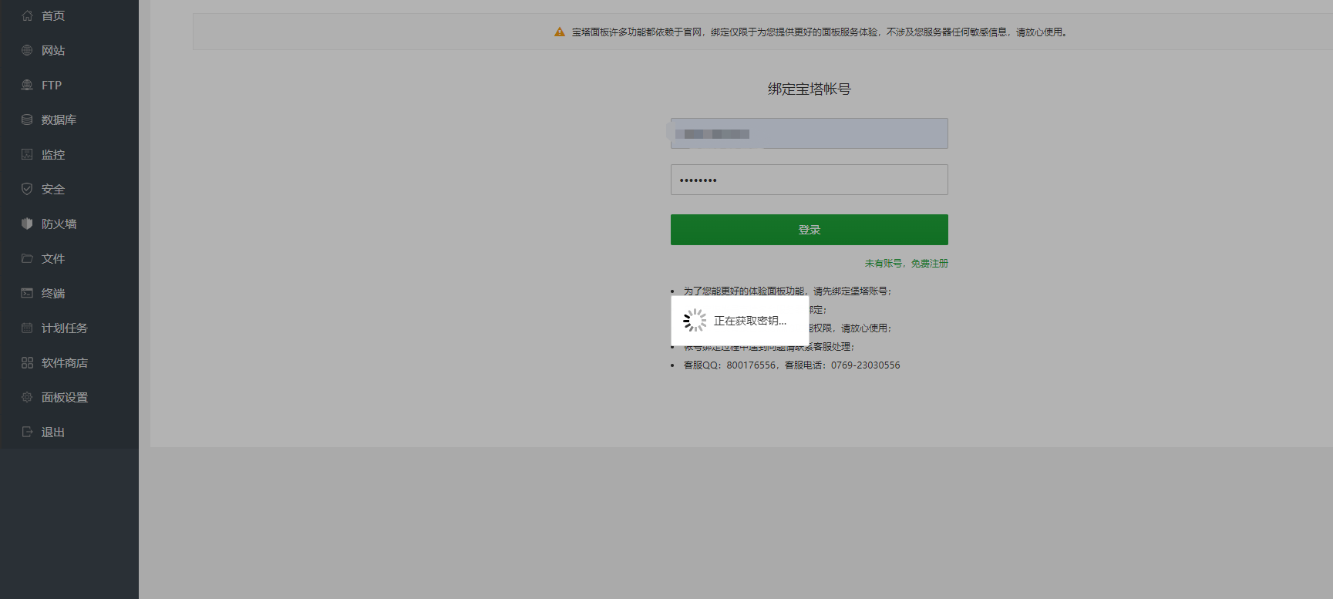Image resolution: width=1333 pixels, height=599 pixels.
Task: Click the line with 客服QQ：800176556
Action: point(792,365)
